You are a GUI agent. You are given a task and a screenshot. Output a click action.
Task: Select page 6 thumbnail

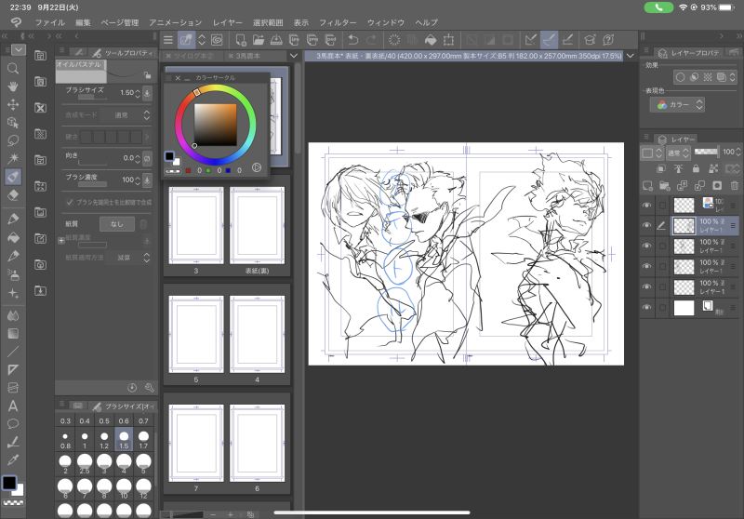258,443
